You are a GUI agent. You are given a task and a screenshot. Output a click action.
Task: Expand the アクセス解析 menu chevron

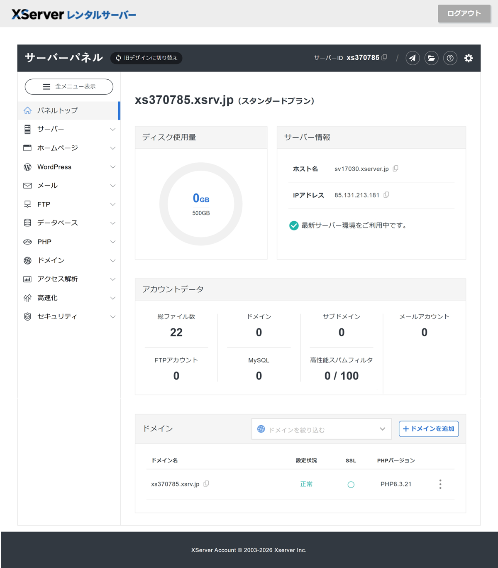coord(112,279)
